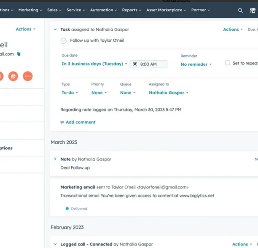Image resolution: width=258 pixels, height=248 pixels.
Task: Click the Transactional email subject line
Action: click(137, 196)
